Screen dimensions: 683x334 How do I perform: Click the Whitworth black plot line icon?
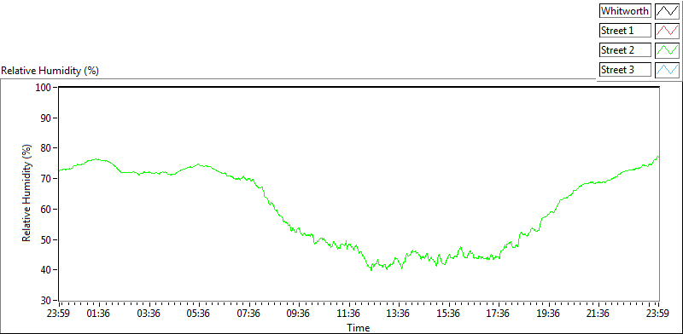668,11
